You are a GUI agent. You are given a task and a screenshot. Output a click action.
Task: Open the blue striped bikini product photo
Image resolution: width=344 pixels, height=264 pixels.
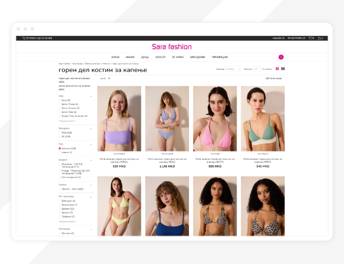click(x=167, y=118)
